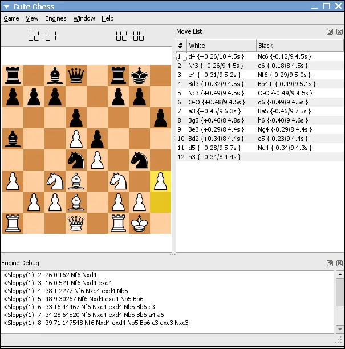Click the white king on g1
The height and width of the screenshot is (349, 345).
(x=139, y=223)
